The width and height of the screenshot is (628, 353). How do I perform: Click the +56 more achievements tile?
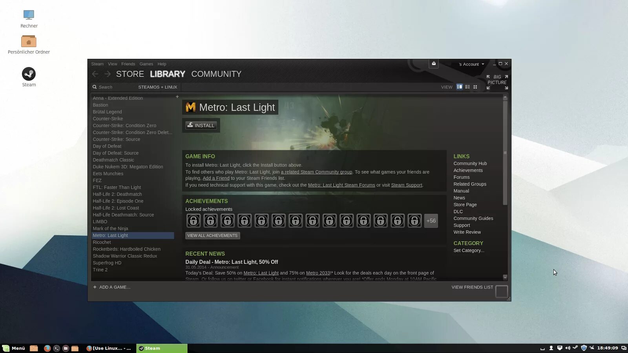[431, 221]
